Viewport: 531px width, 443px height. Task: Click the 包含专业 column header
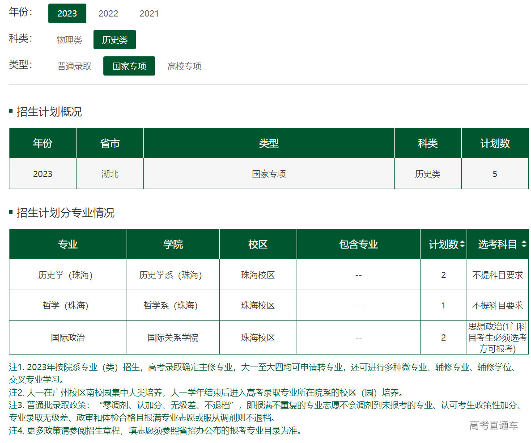358,245
